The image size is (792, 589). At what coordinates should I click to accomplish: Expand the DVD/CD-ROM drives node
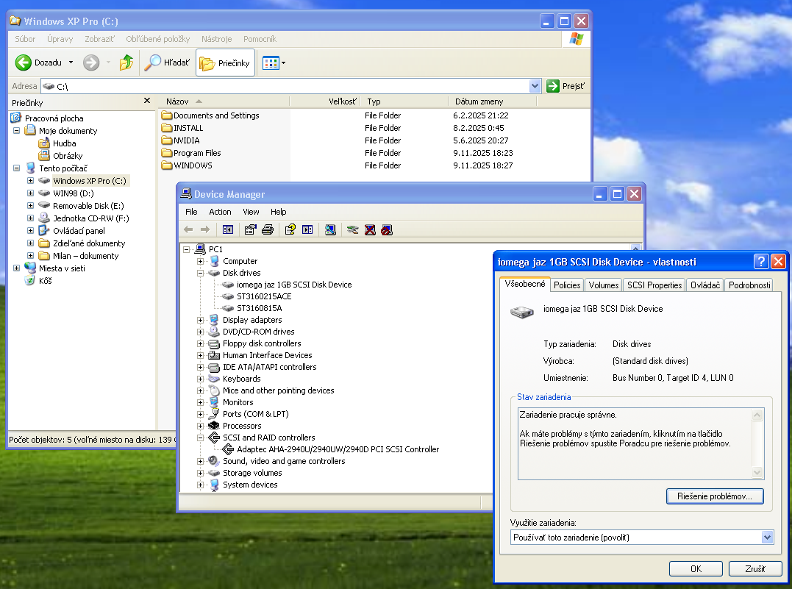click(x=200, y=332)
